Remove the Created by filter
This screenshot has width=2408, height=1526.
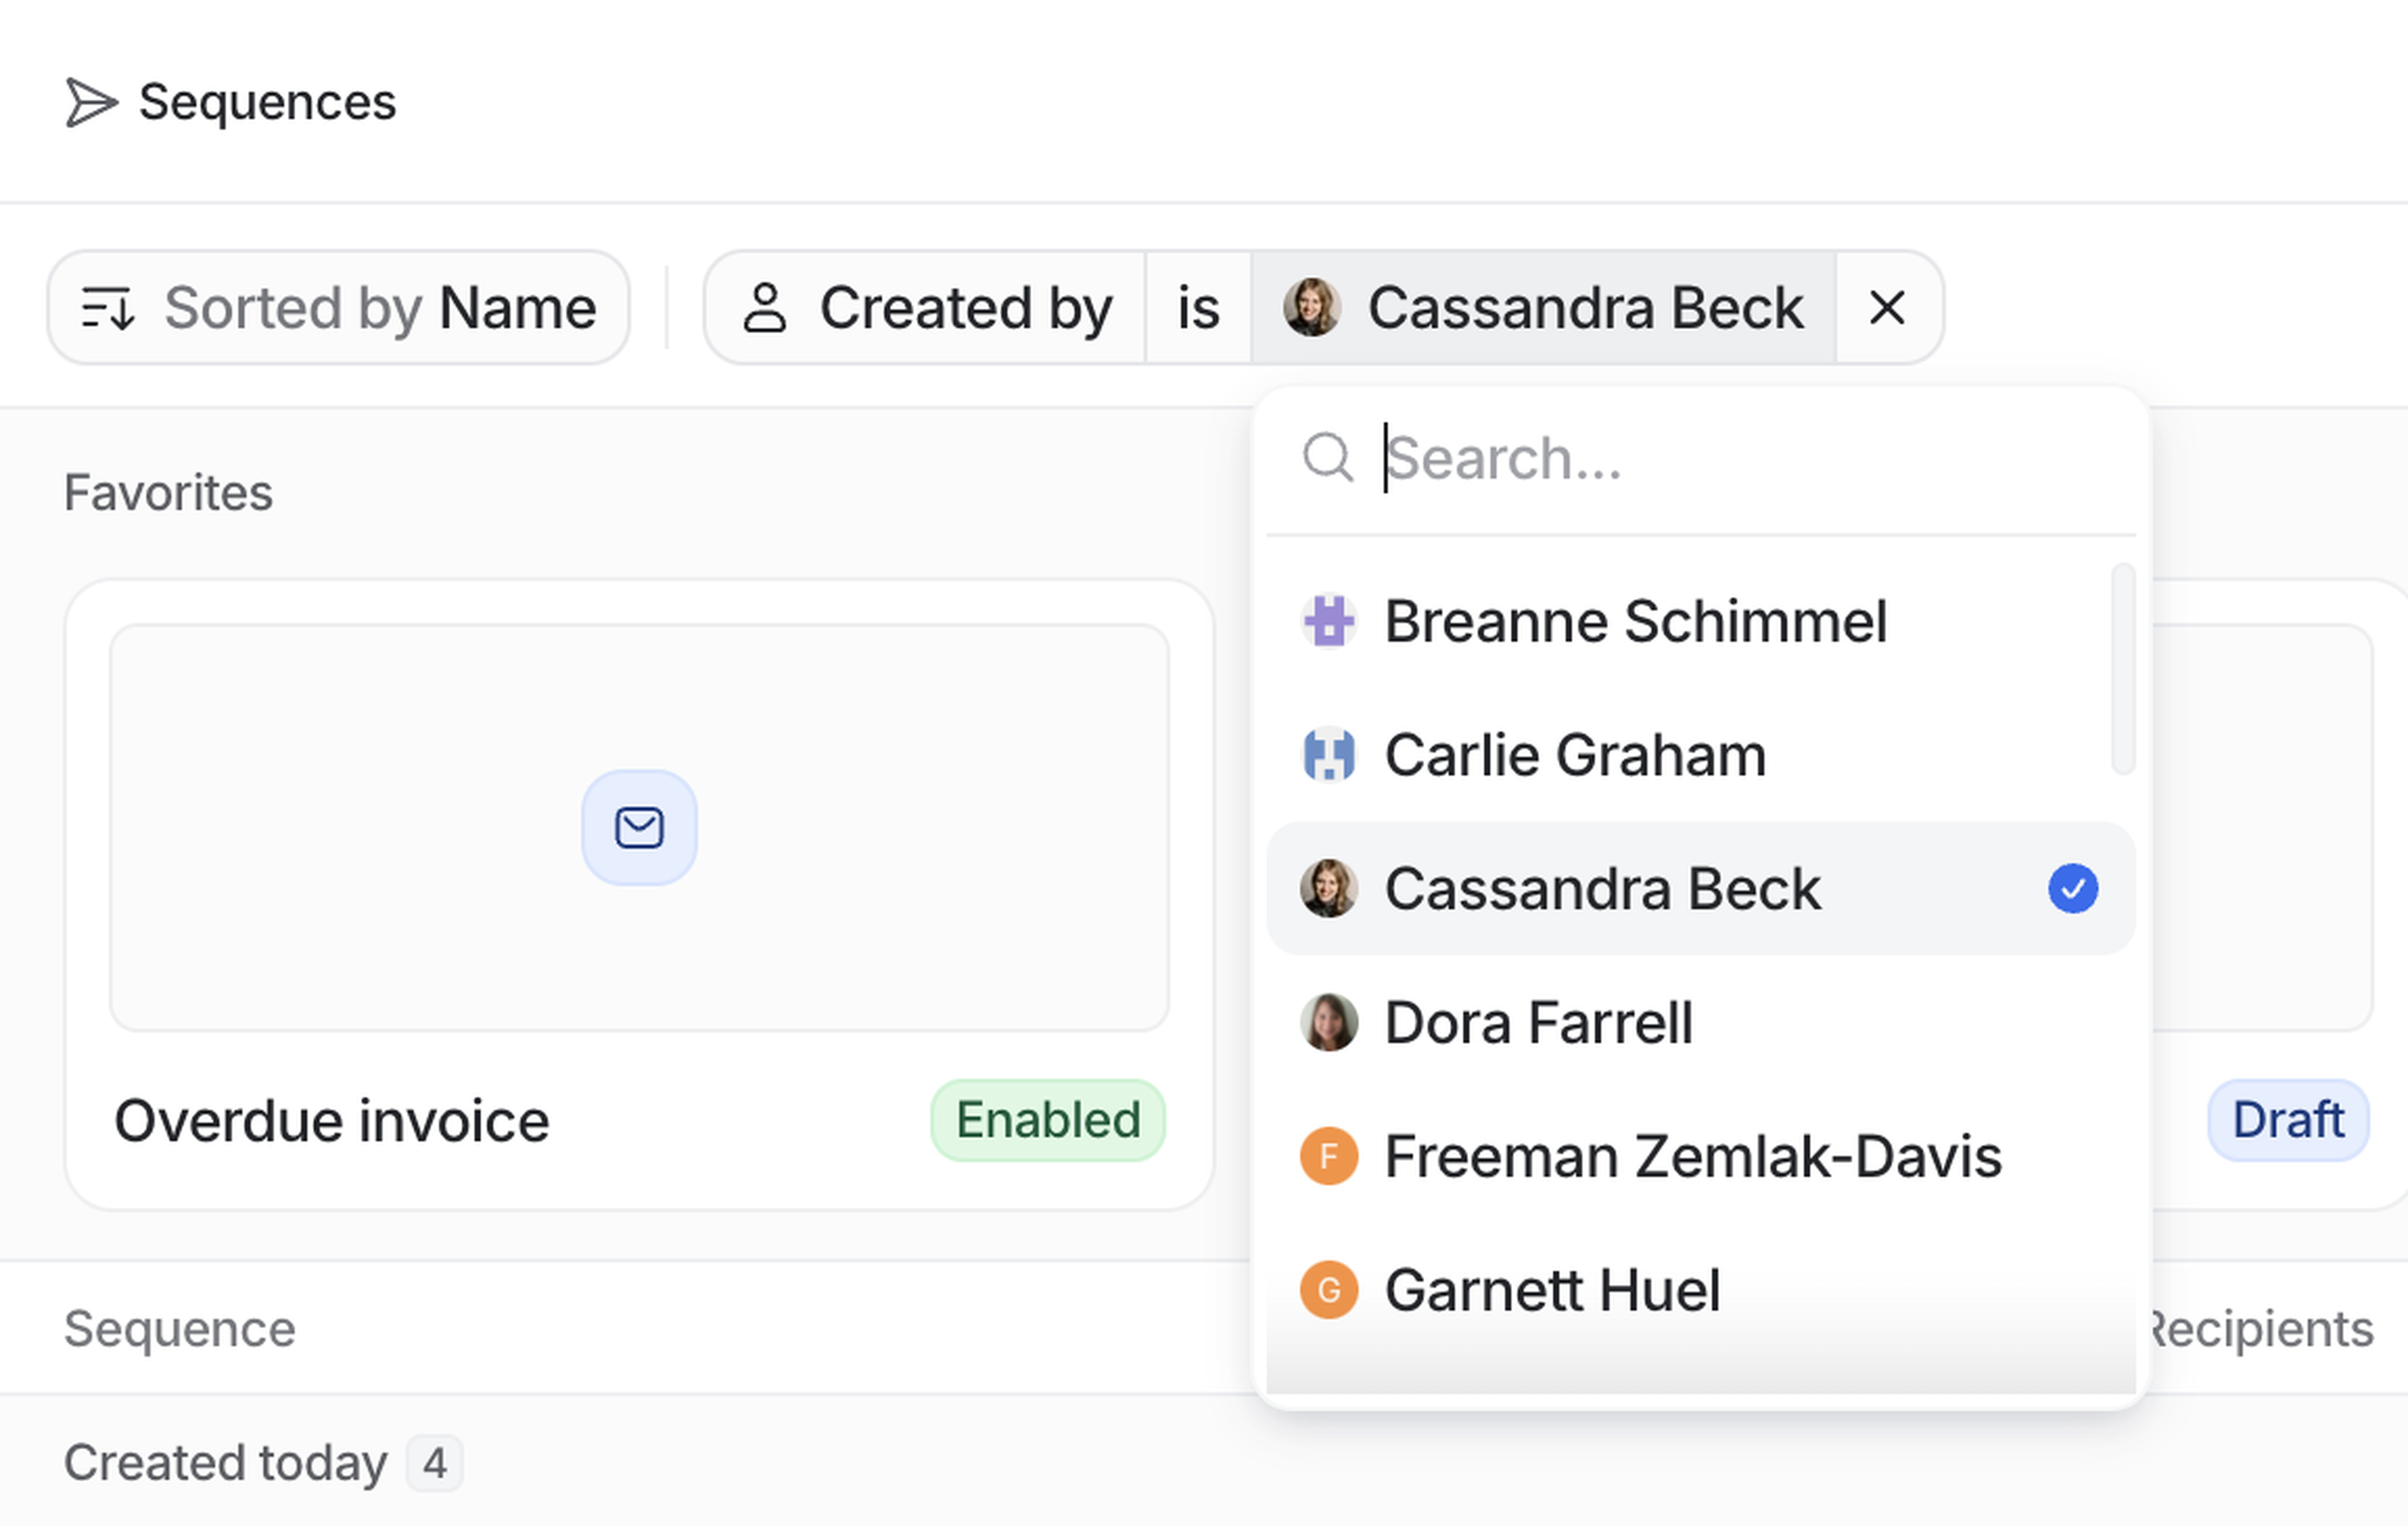click(1887, 308)
